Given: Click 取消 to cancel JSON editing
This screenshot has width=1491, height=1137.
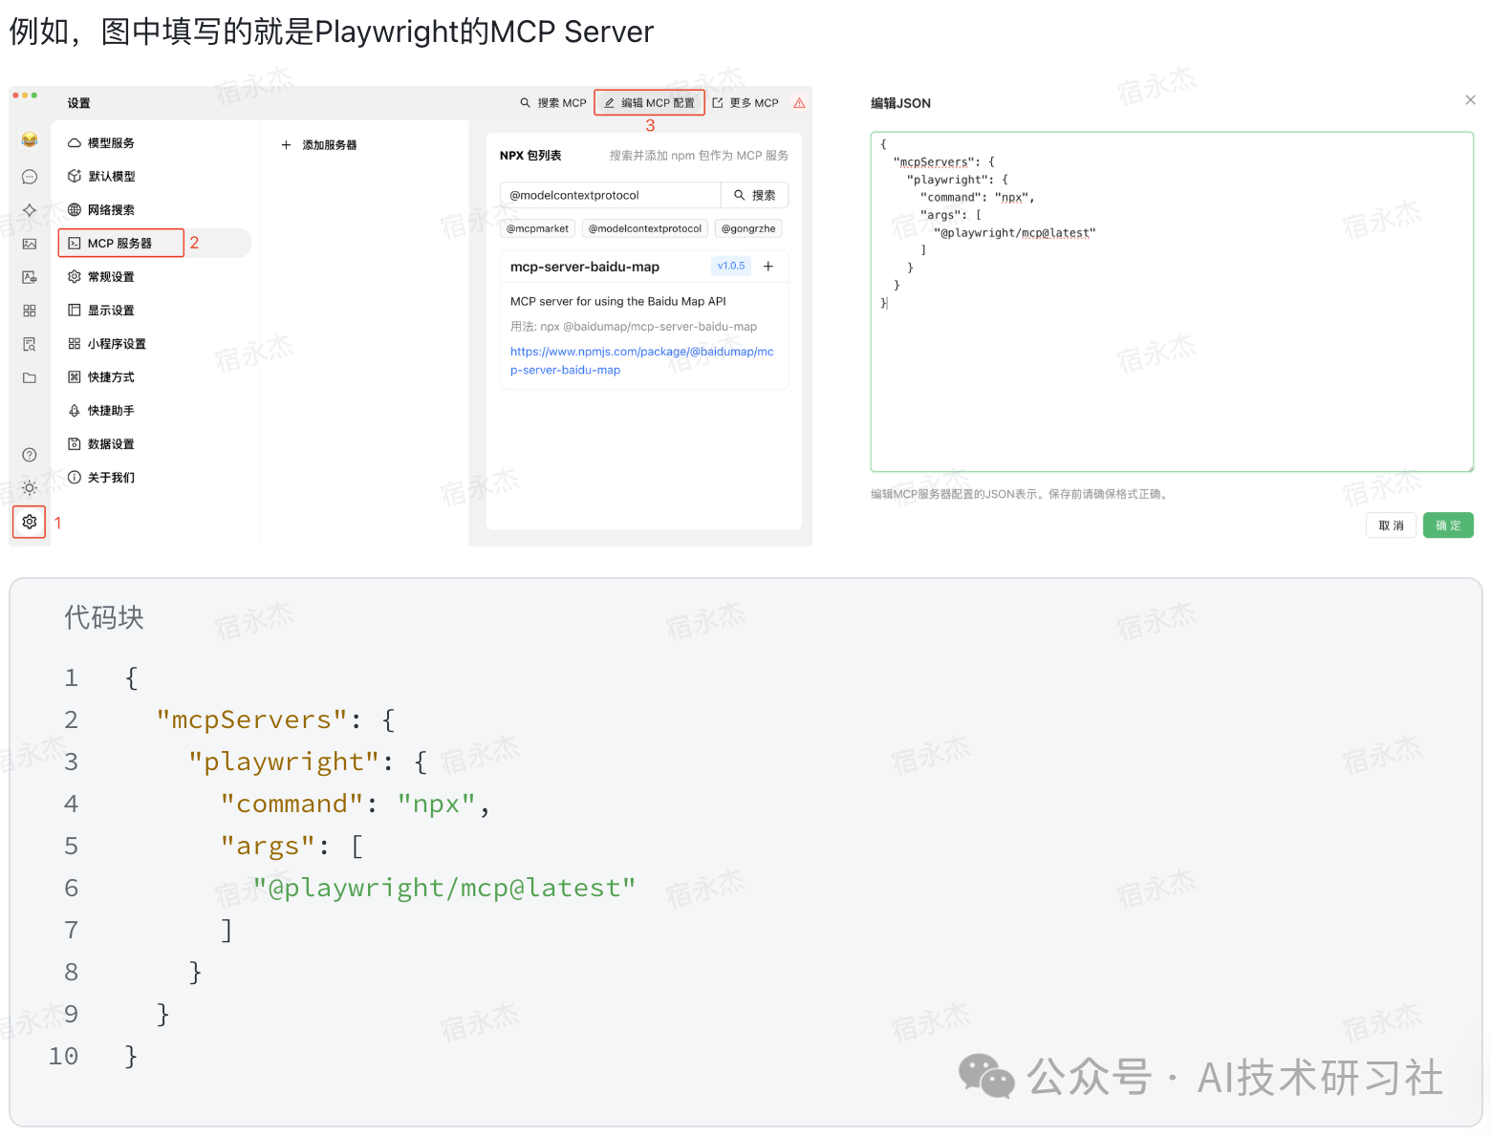Looking at the screenshot, I should [1391, 526].
